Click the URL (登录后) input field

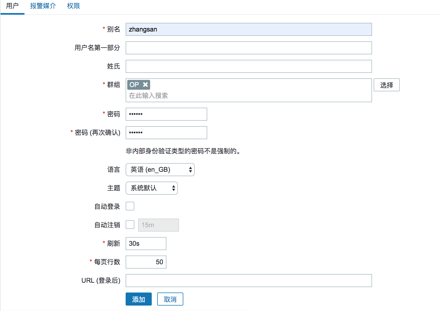point(249,281)
